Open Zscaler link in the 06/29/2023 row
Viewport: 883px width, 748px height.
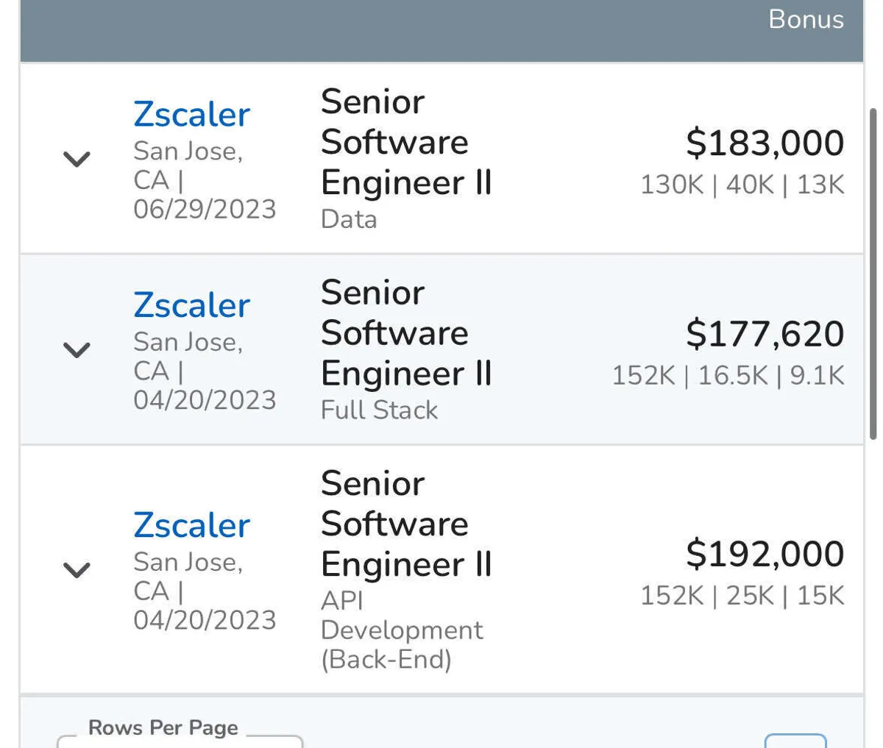point(191,115)
